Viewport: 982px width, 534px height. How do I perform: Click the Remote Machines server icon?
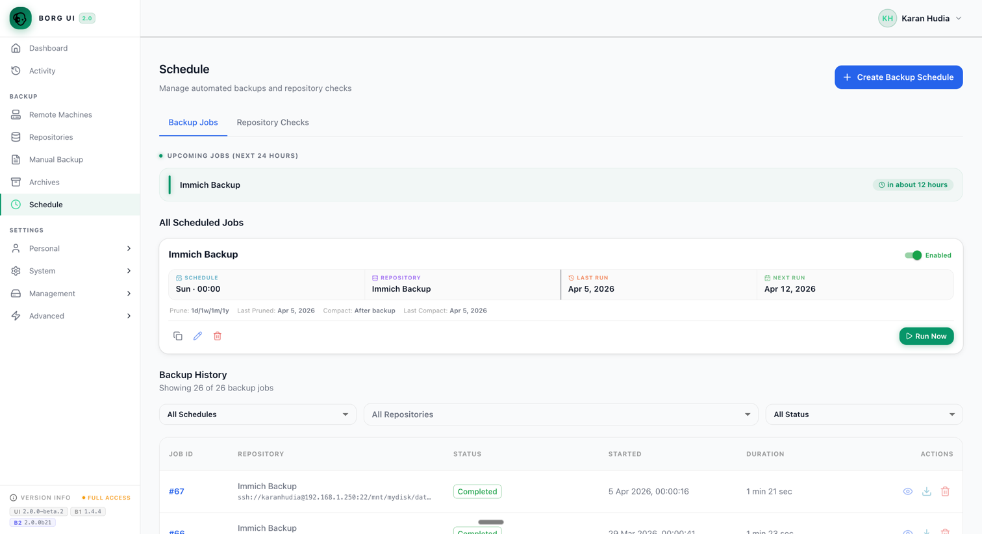click(x=16, y=114)
